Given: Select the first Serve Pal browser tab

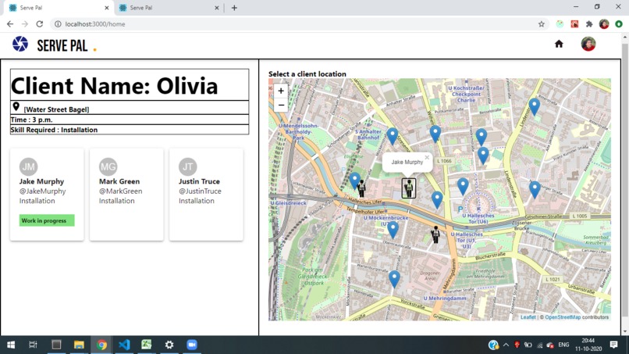Looking at the screenshot, I should (59, 8).
